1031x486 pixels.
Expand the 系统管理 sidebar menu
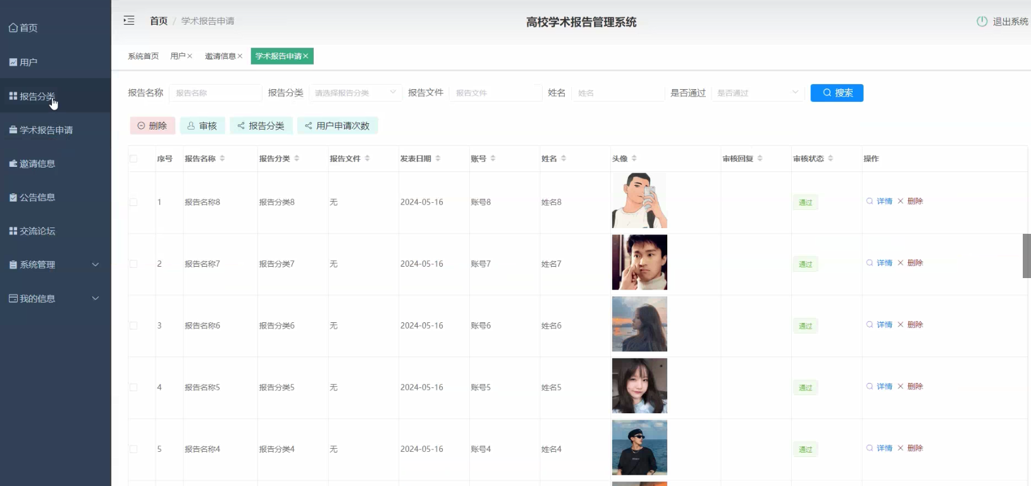coord(56,265)
